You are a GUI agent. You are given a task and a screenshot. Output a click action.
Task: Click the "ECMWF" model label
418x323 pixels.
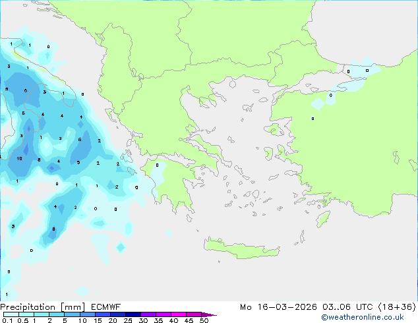[x=106, y=307]
